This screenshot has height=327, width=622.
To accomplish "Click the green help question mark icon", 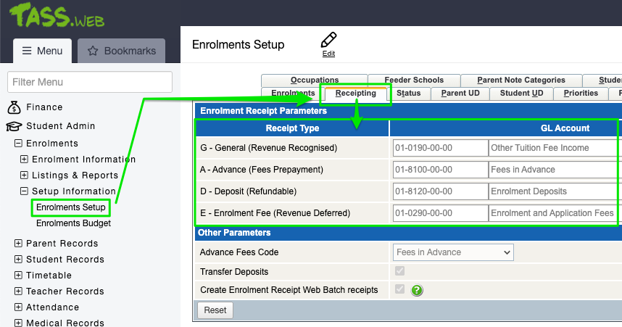I will (417, 290).
